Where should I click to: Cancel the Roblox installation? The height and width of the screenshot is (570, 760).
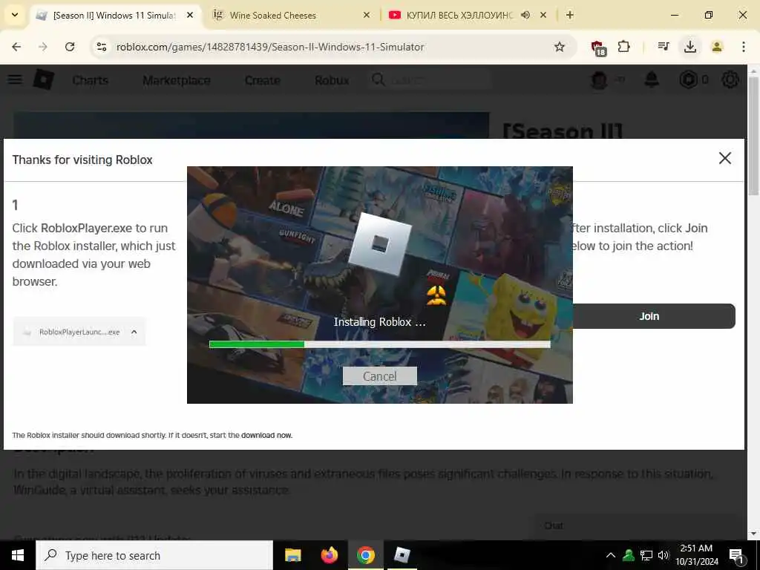[379, 376]
